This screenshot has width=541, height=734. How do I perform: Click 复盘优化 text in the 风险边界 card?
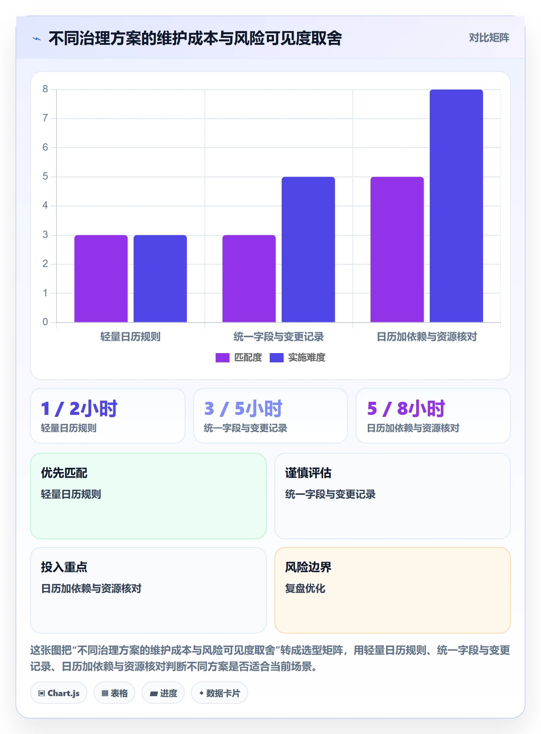(x=305, y=589)
